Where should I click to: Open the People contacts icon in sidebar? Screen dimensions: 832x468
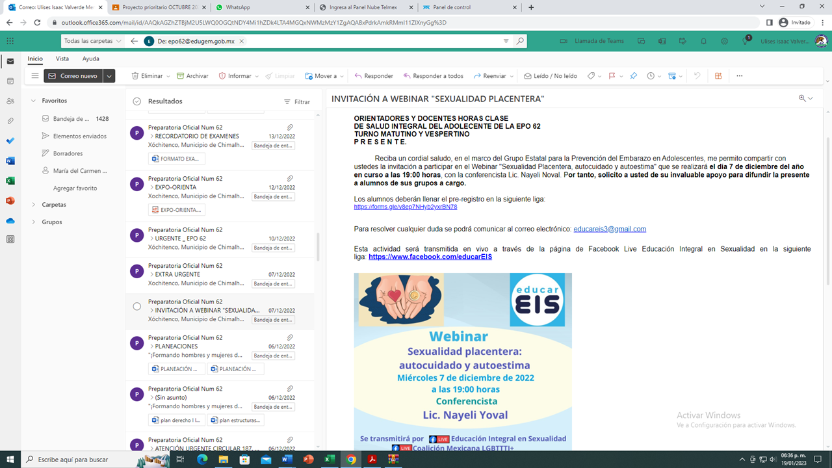tap(10, 101)
